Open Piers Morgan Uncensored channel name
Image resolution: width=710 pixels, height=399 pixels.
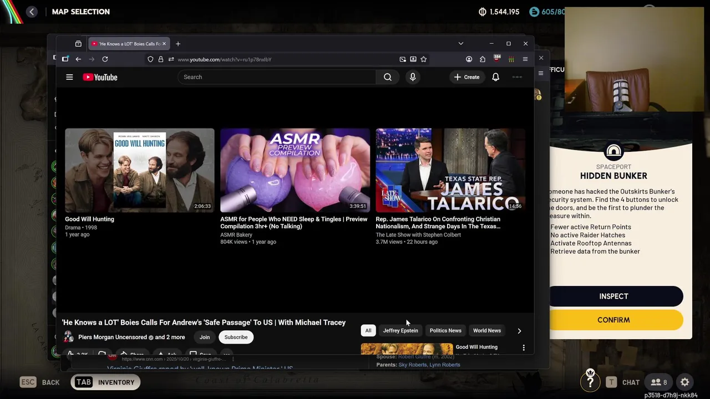click(x=113, y=337)
